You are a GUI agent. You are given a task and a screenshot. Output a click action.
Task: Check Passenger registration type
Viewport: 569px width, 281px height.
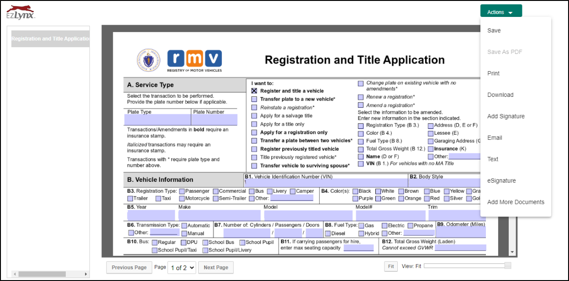pos(182,191)
